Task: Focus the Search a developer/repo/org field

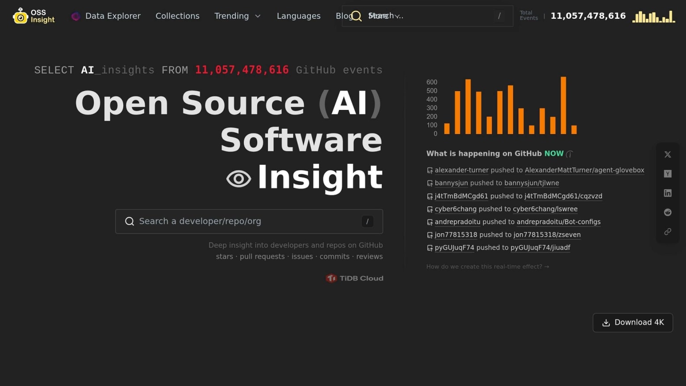Action: click(249, 221)
